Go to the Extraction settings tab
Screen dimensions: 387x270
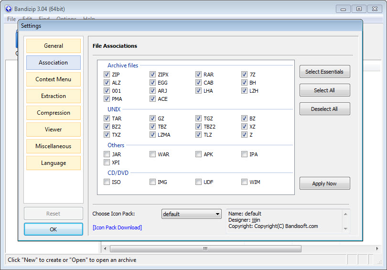click(54, 96)
